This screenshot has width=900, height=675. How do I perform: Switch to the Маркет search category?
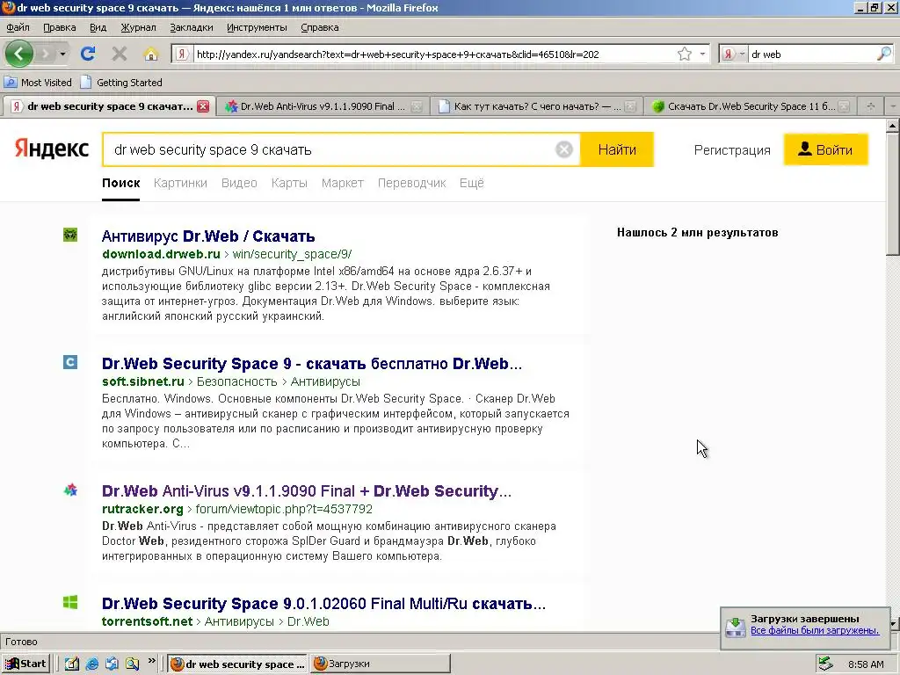343,183
